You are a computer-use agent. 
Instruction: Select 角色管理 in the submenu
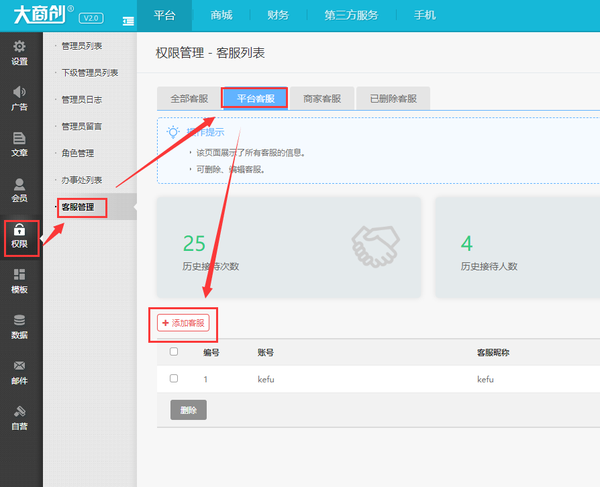77,153
